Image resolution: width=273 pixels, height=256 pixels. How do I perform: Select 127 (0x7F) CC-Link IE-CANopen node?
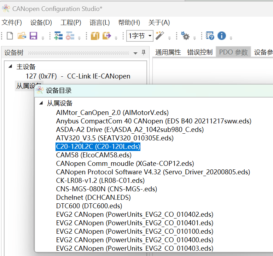tap(78, 76)
